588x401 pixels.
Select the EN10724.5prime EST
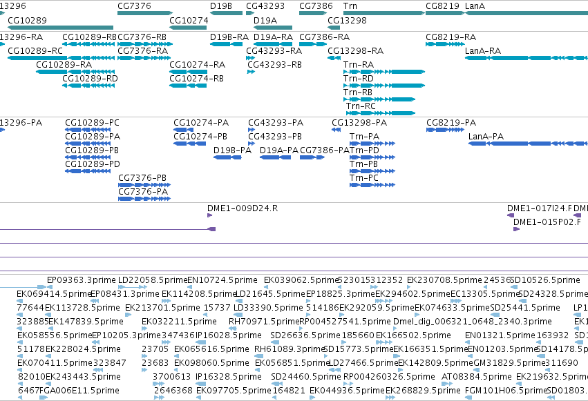(x=190, y=287)
